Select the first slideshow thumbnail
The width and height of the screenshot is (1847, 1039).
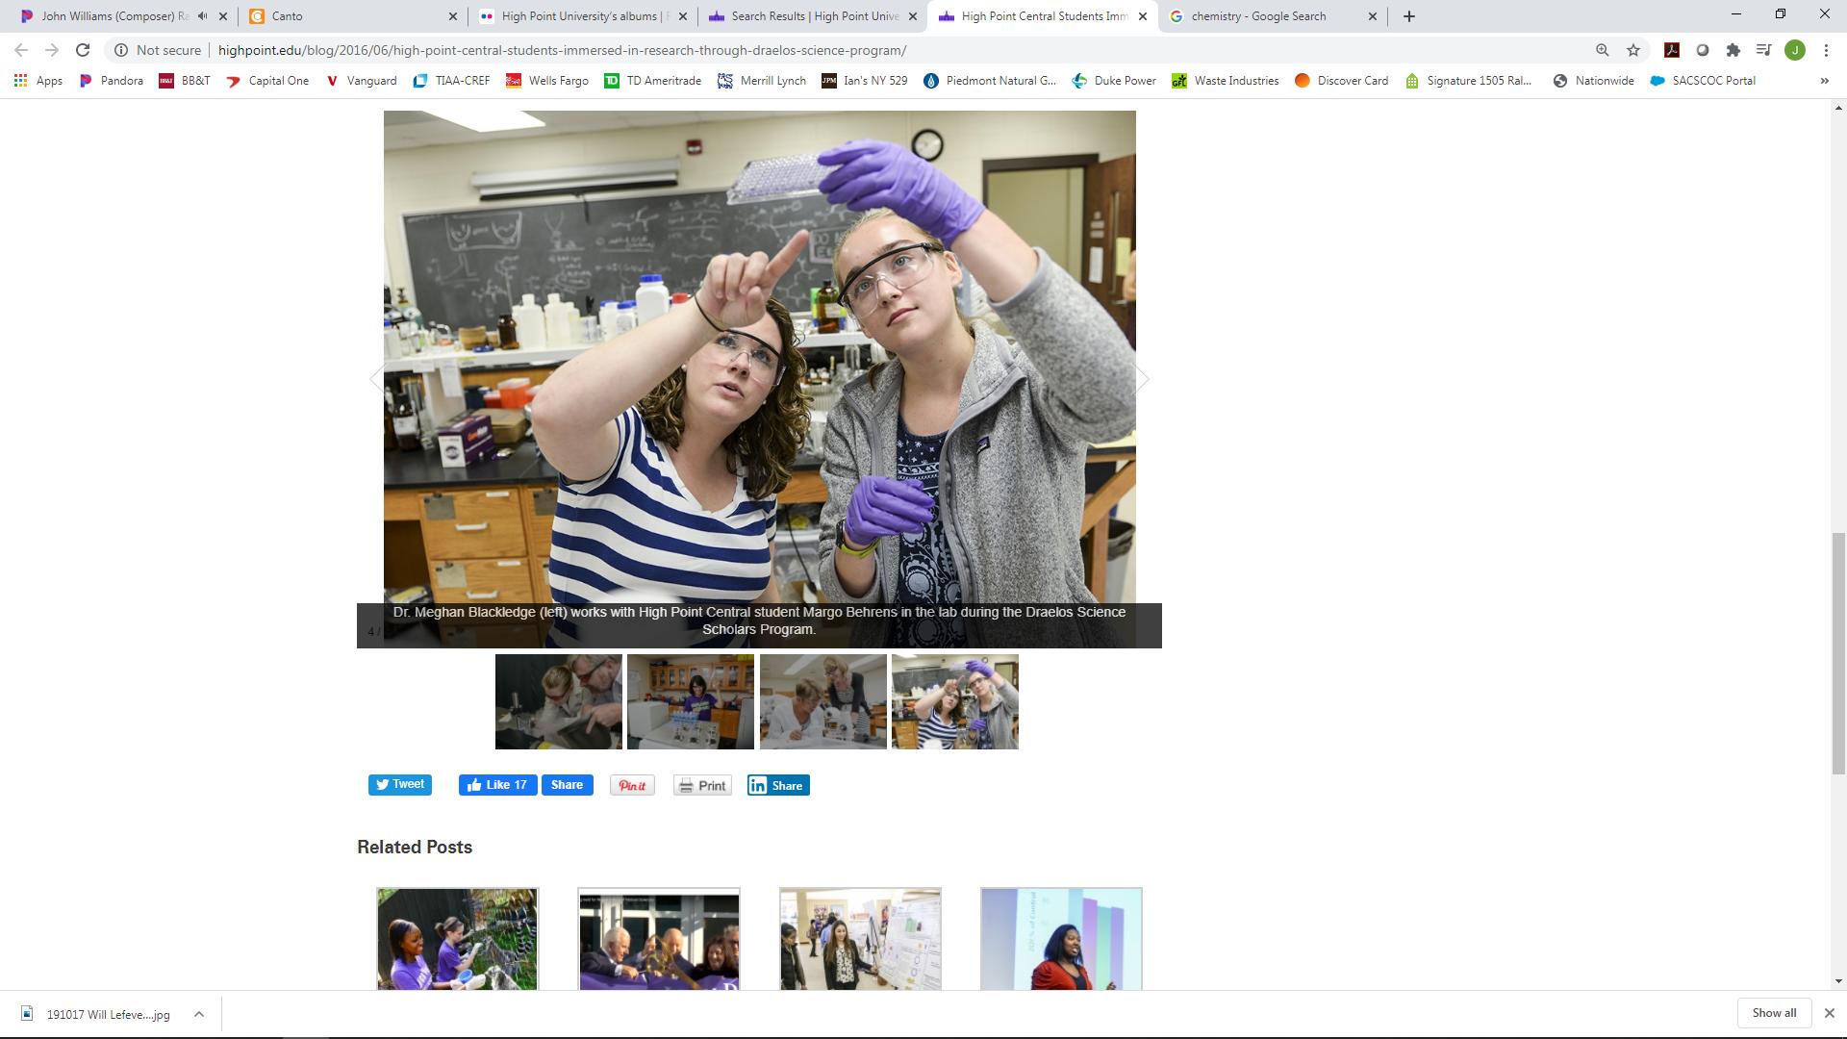click(x=558, y=702)
